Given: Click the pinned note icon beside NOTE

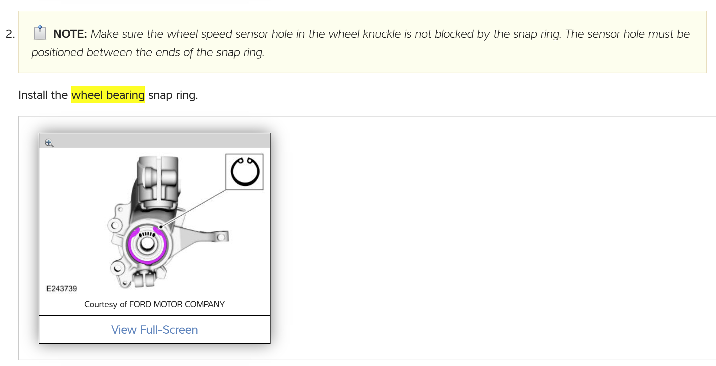Looking at the screenshot, I should pyautogui.click(x=40, y=33).
